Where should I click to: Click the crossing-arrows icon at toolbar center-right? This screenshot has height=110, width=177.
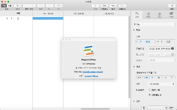pyautogui.click(x=122, y=6)
